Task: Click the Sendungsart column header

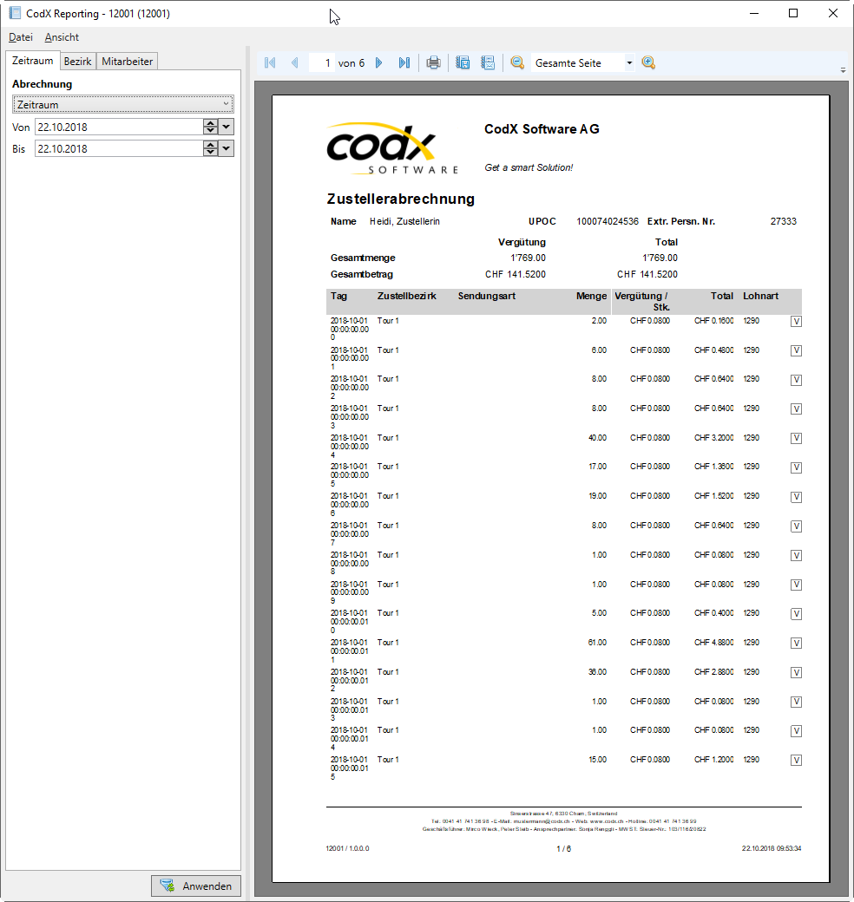Action: 487,296
